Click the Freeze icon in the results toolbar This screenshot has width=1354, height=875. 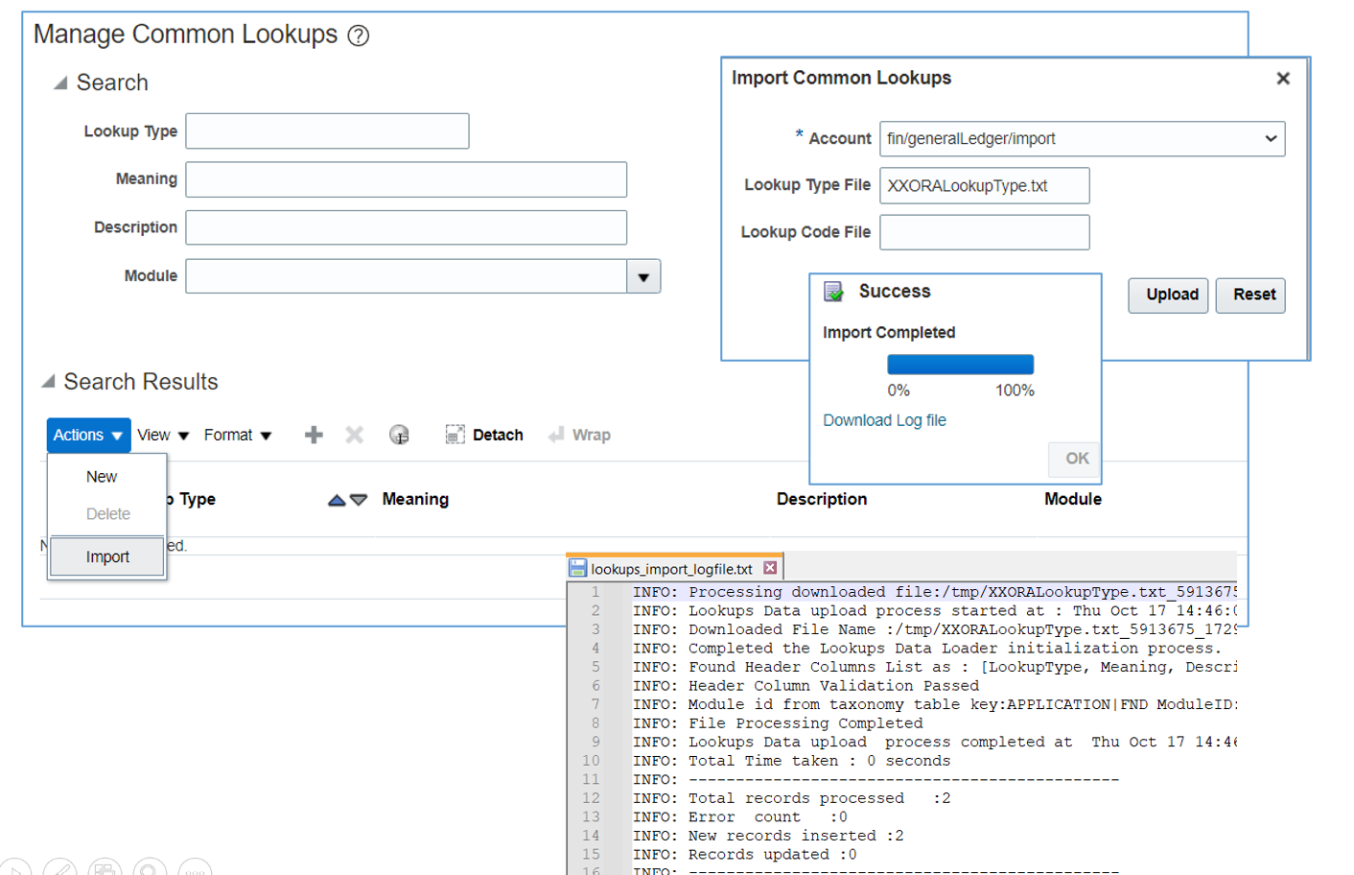[x=400, y=435]
